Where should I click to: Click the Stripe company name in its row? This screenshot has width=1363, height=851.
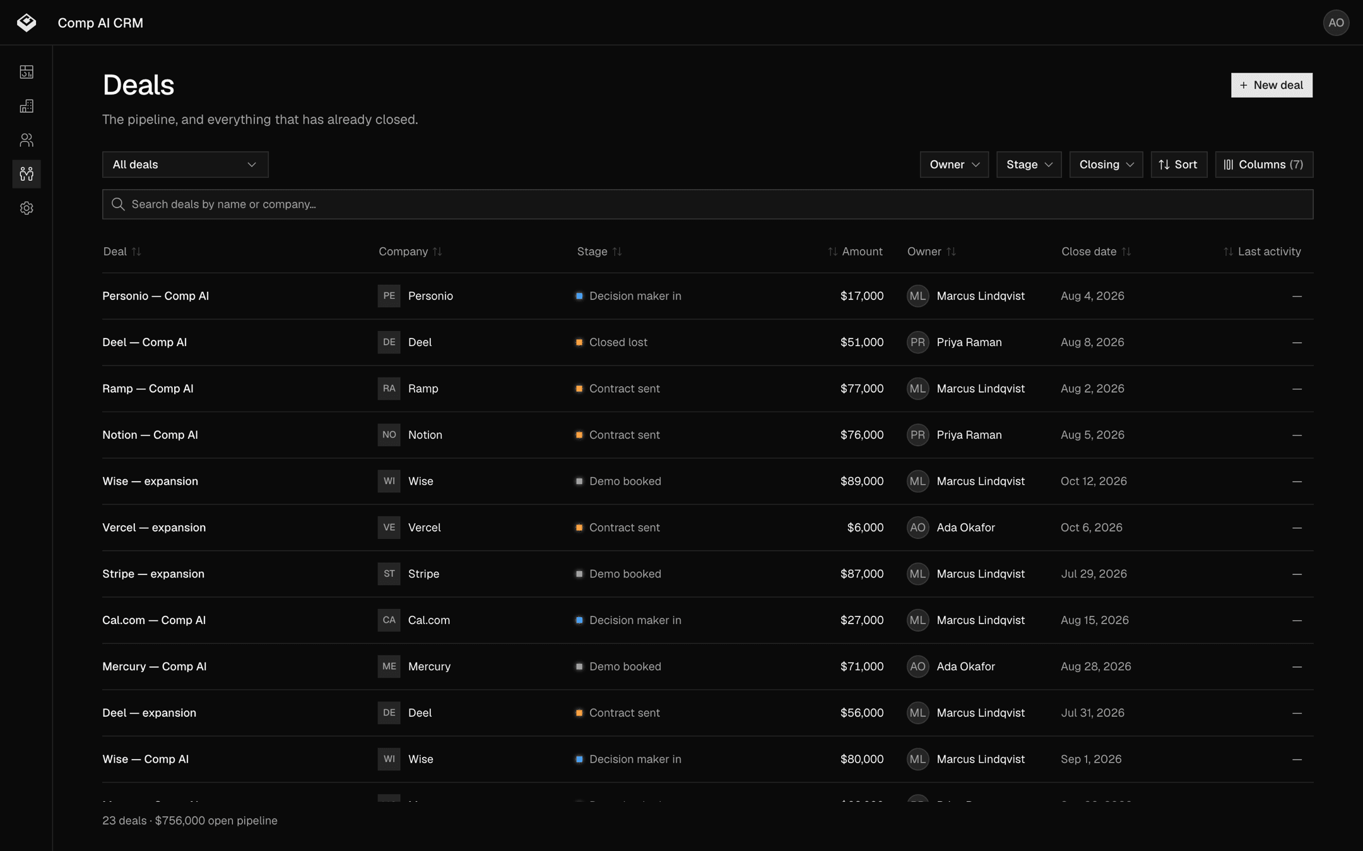coord(423,574)
